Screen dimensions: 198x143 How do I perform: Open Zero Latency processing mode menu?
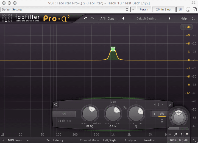point(55,140)
